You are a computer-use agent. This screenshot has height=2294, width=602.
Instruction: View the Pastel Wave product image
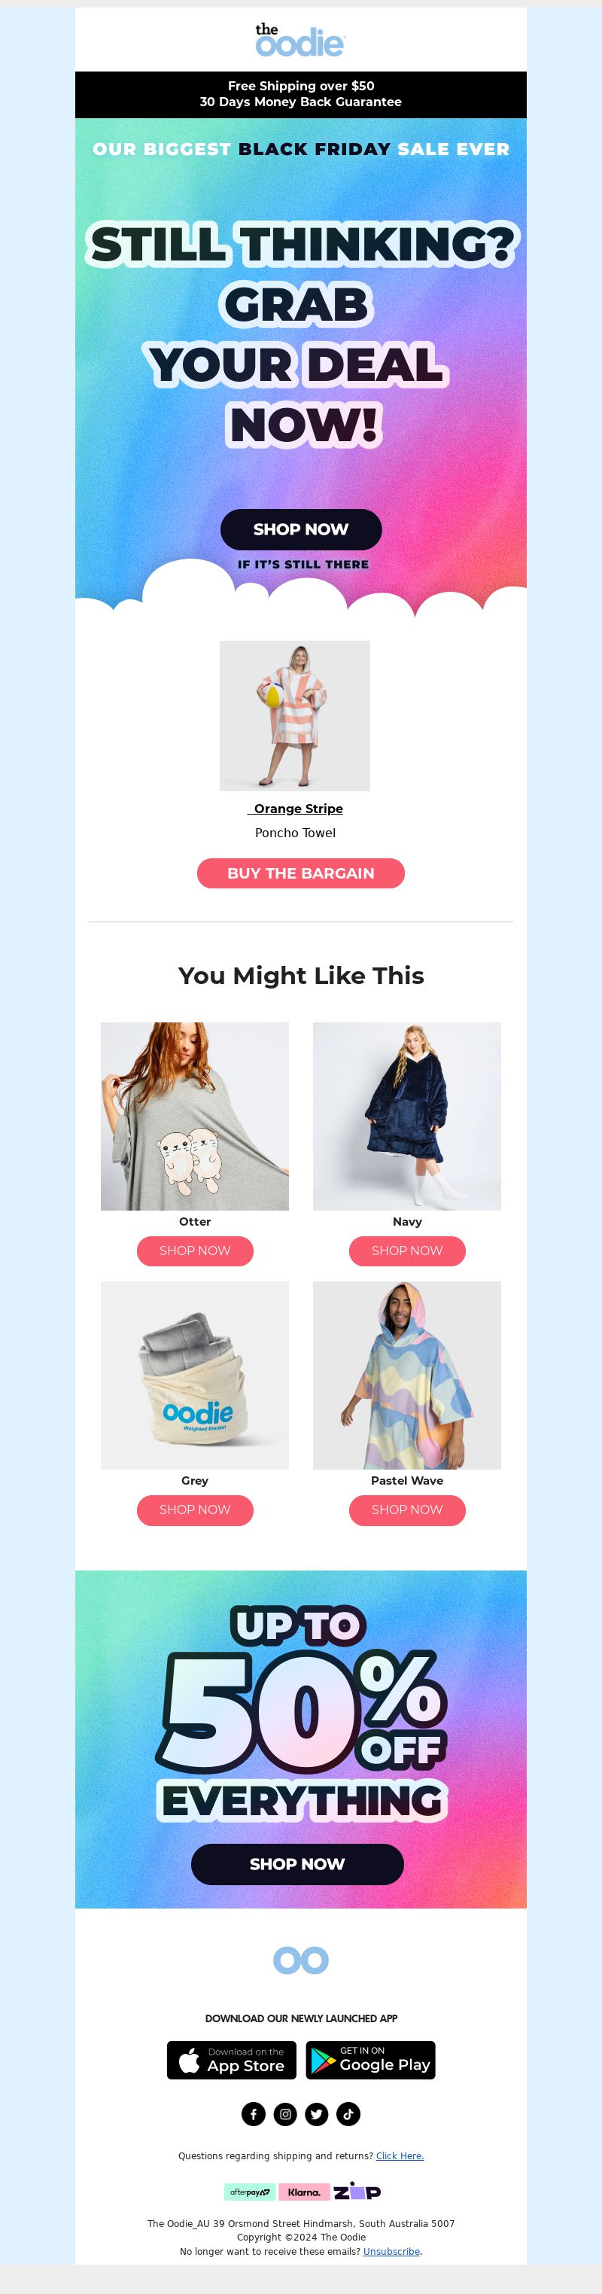(x=407, y=1375)
